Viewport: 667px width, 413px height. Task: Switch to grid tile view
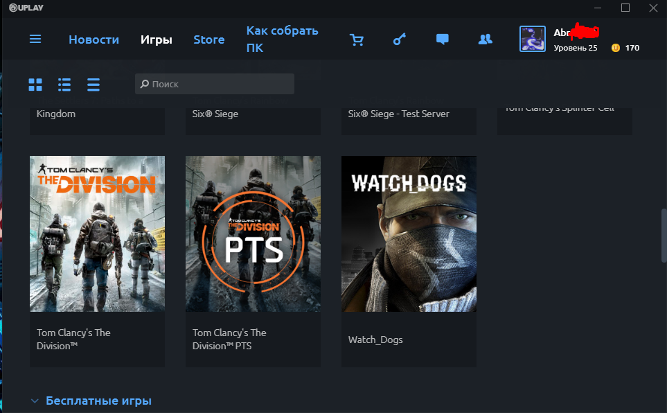[x=35, y=85]
